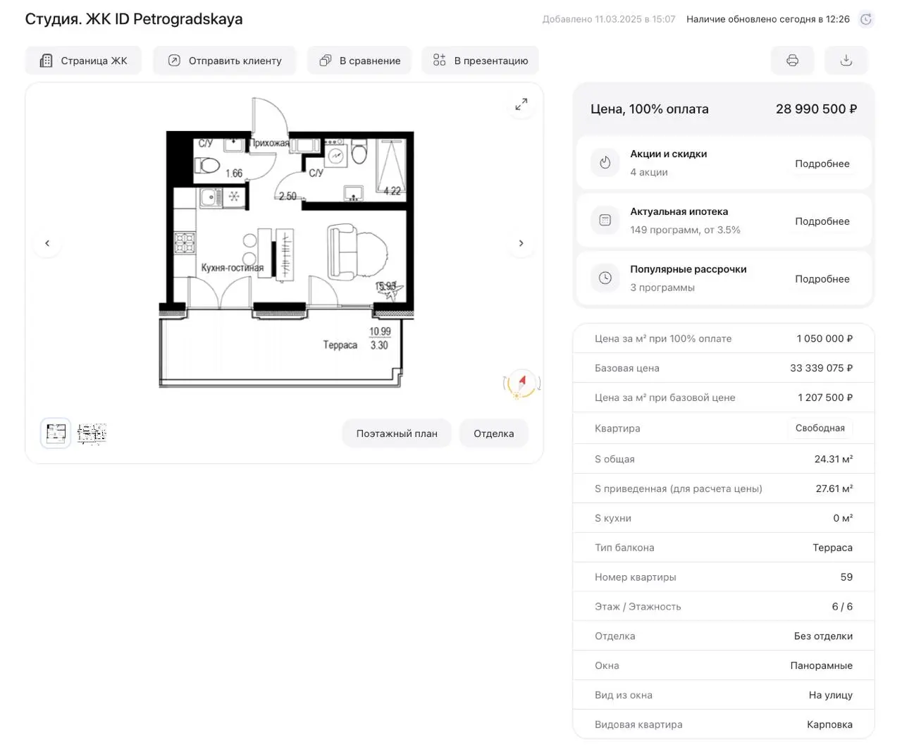Click the download icon button
Viewport: 902px width, 745px height.
846,61
